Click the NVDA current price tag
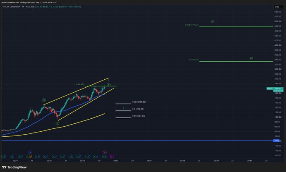Screen dimensions: 286x172 click(275, 89)
